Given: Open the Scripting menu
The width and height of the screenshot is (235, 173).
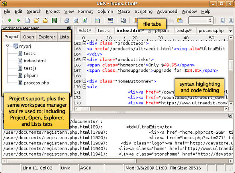Looking at the screenshot, I should pyautogui.click(x=143, y=12).
